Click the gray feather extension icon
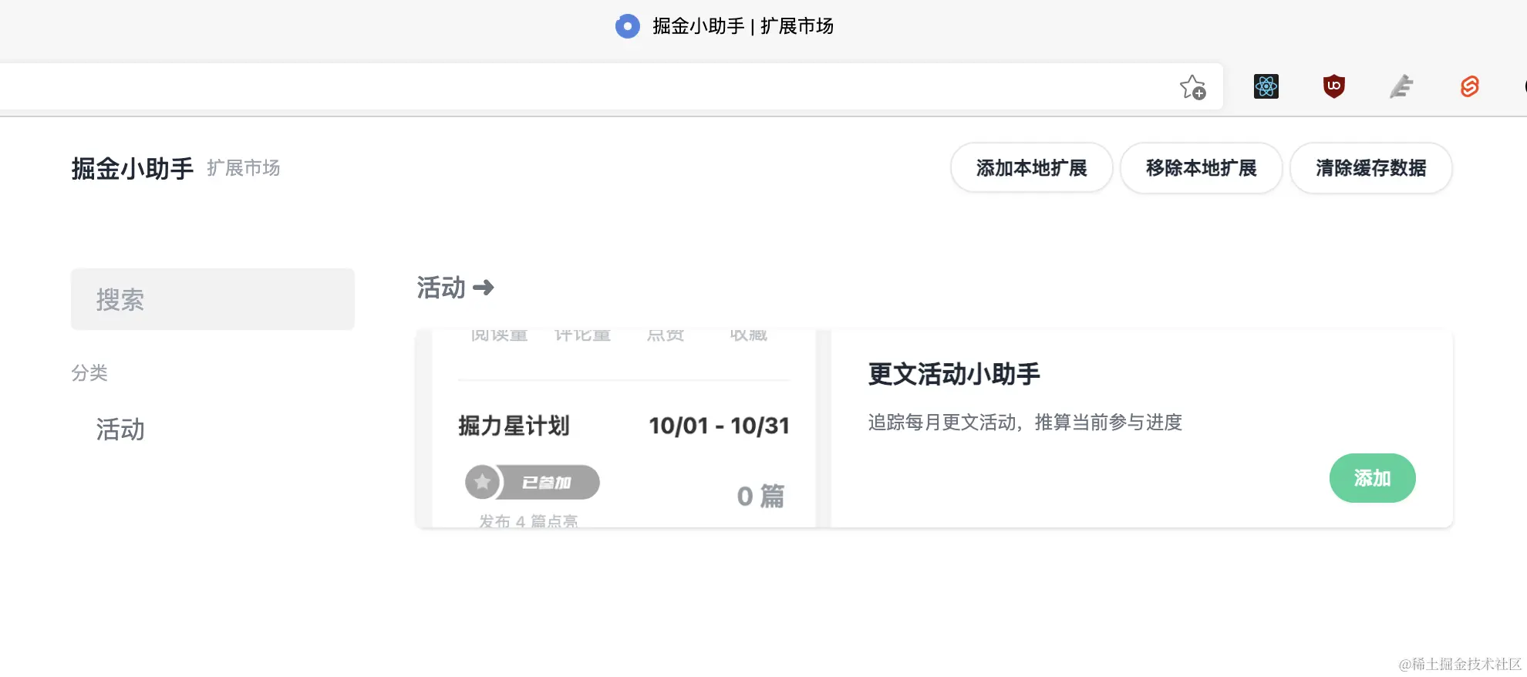Image resolution: width=1527 pixels, height=677 pixels. pos(1401,86)
